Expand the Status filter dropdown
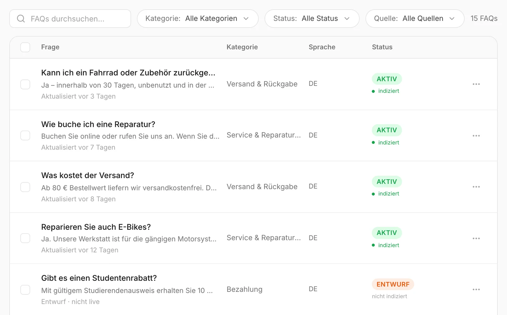This screenshot has height=315, width=507. [x=312, y=19]
